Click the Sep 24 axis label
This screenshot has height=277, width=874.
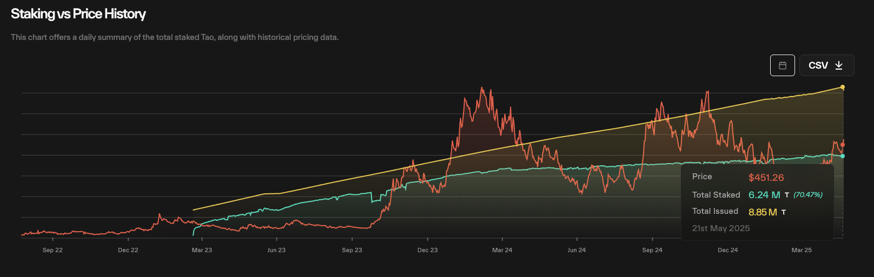click(x=652, y=250)
